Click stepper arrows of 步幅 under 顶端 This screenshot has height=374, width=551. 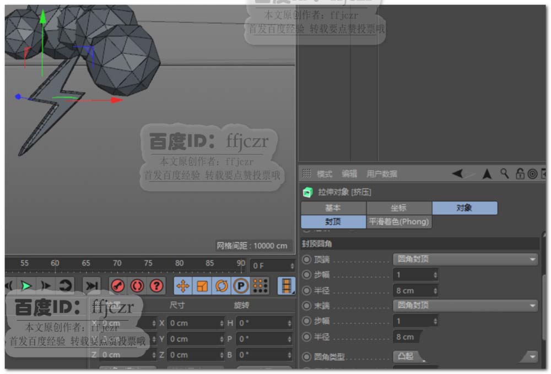435,275
